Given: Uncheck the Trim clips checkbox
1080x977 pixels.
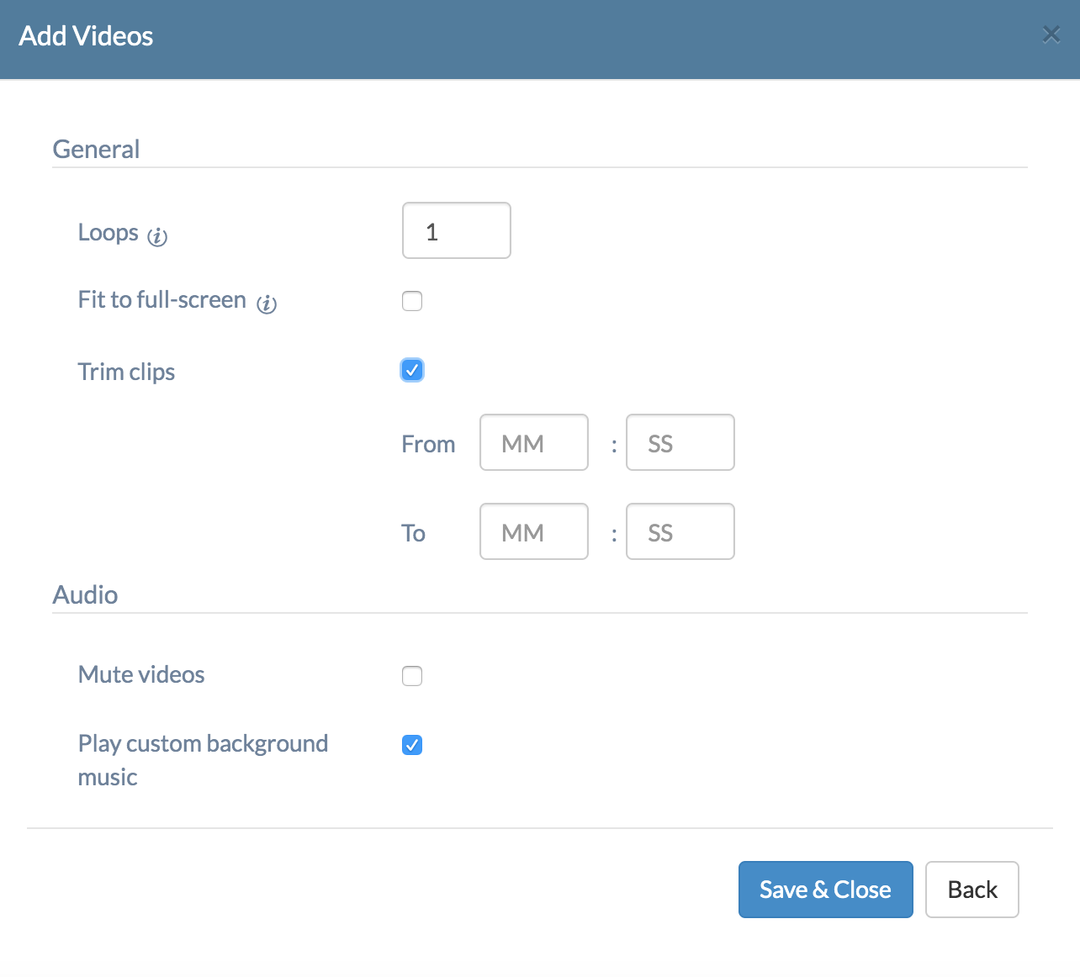Looking at the screenshot, I should [x=412, y=370].
